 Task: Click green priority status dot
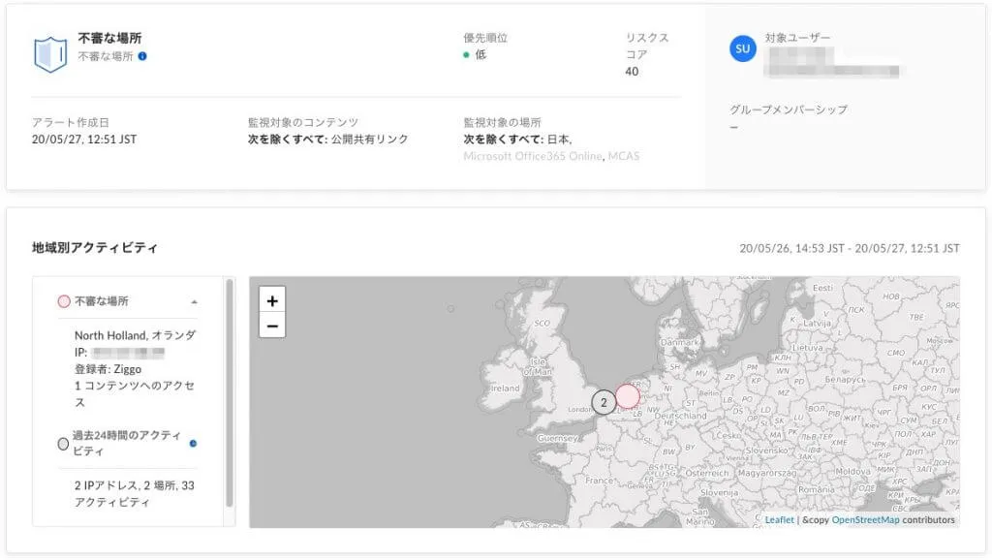point(466,55)
